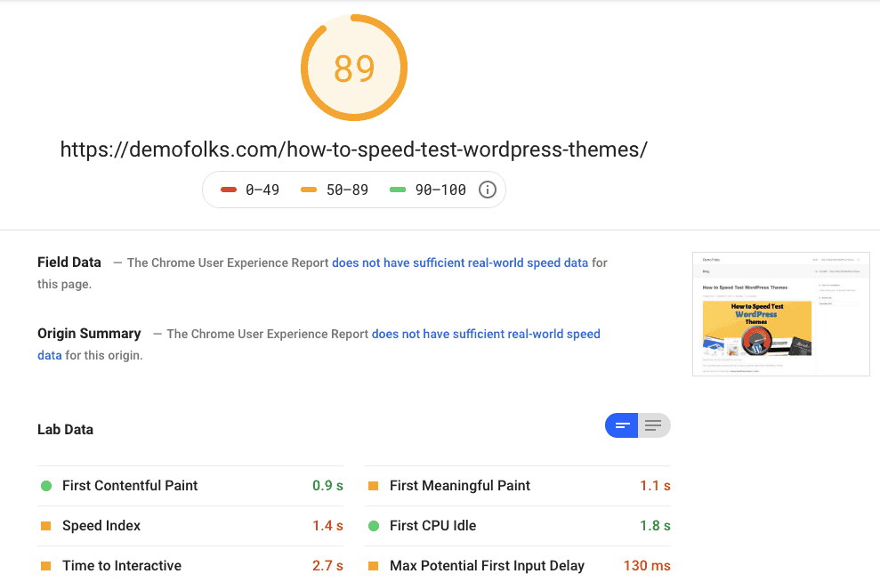Click the 89 performance score gauge
Screen dimensions: 880x582
(353, 68)
